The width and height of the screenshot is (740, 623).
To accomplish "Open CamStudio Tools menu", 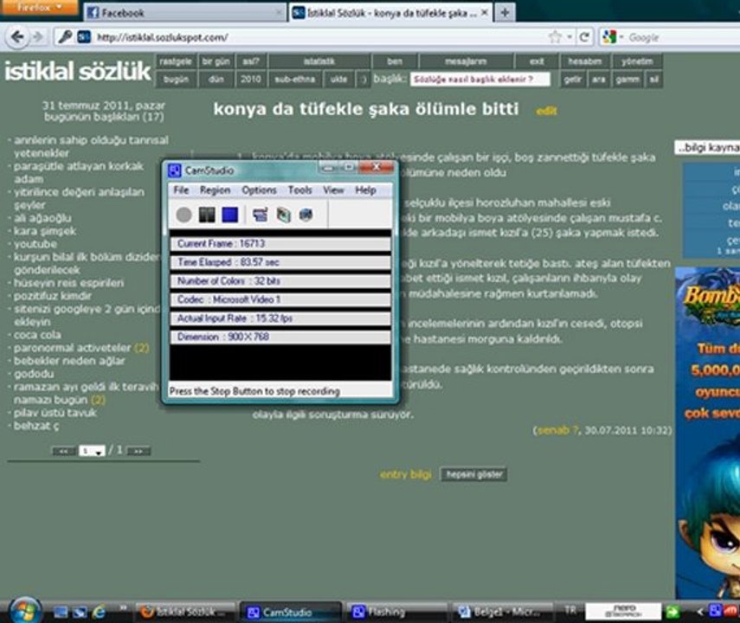I will (299, 189).
